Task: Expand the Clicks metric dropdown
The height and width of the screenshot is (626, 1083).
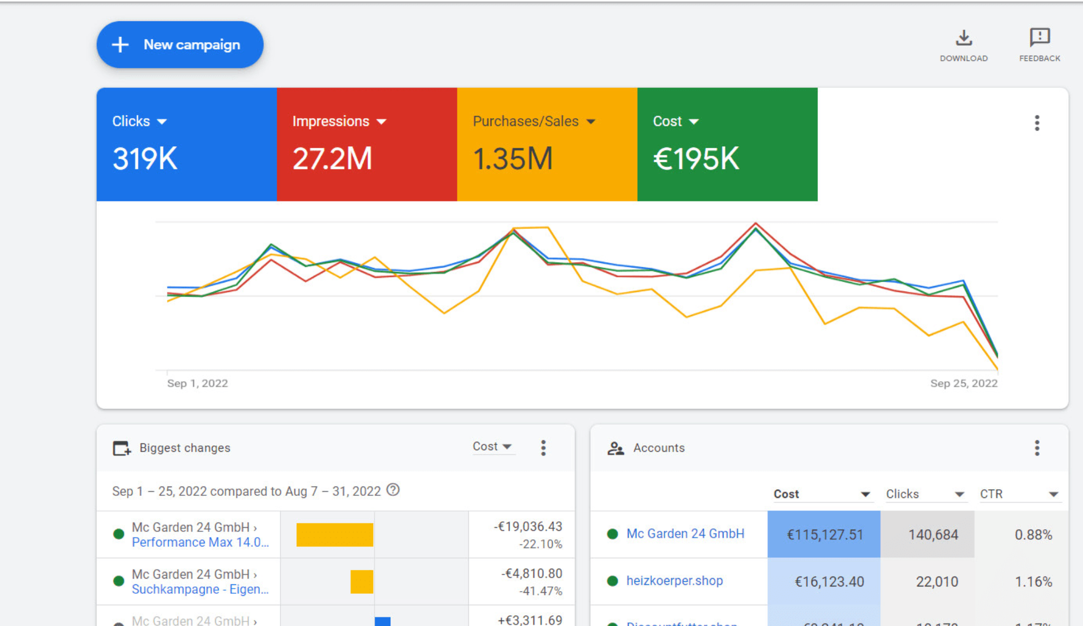Action: (162, 122)
